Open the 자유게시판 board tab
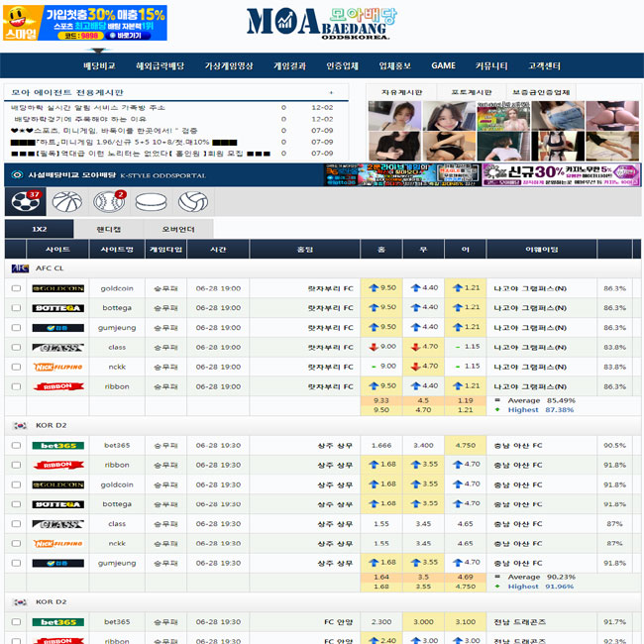Screen dimensions: 644x644 click(401, 92)
